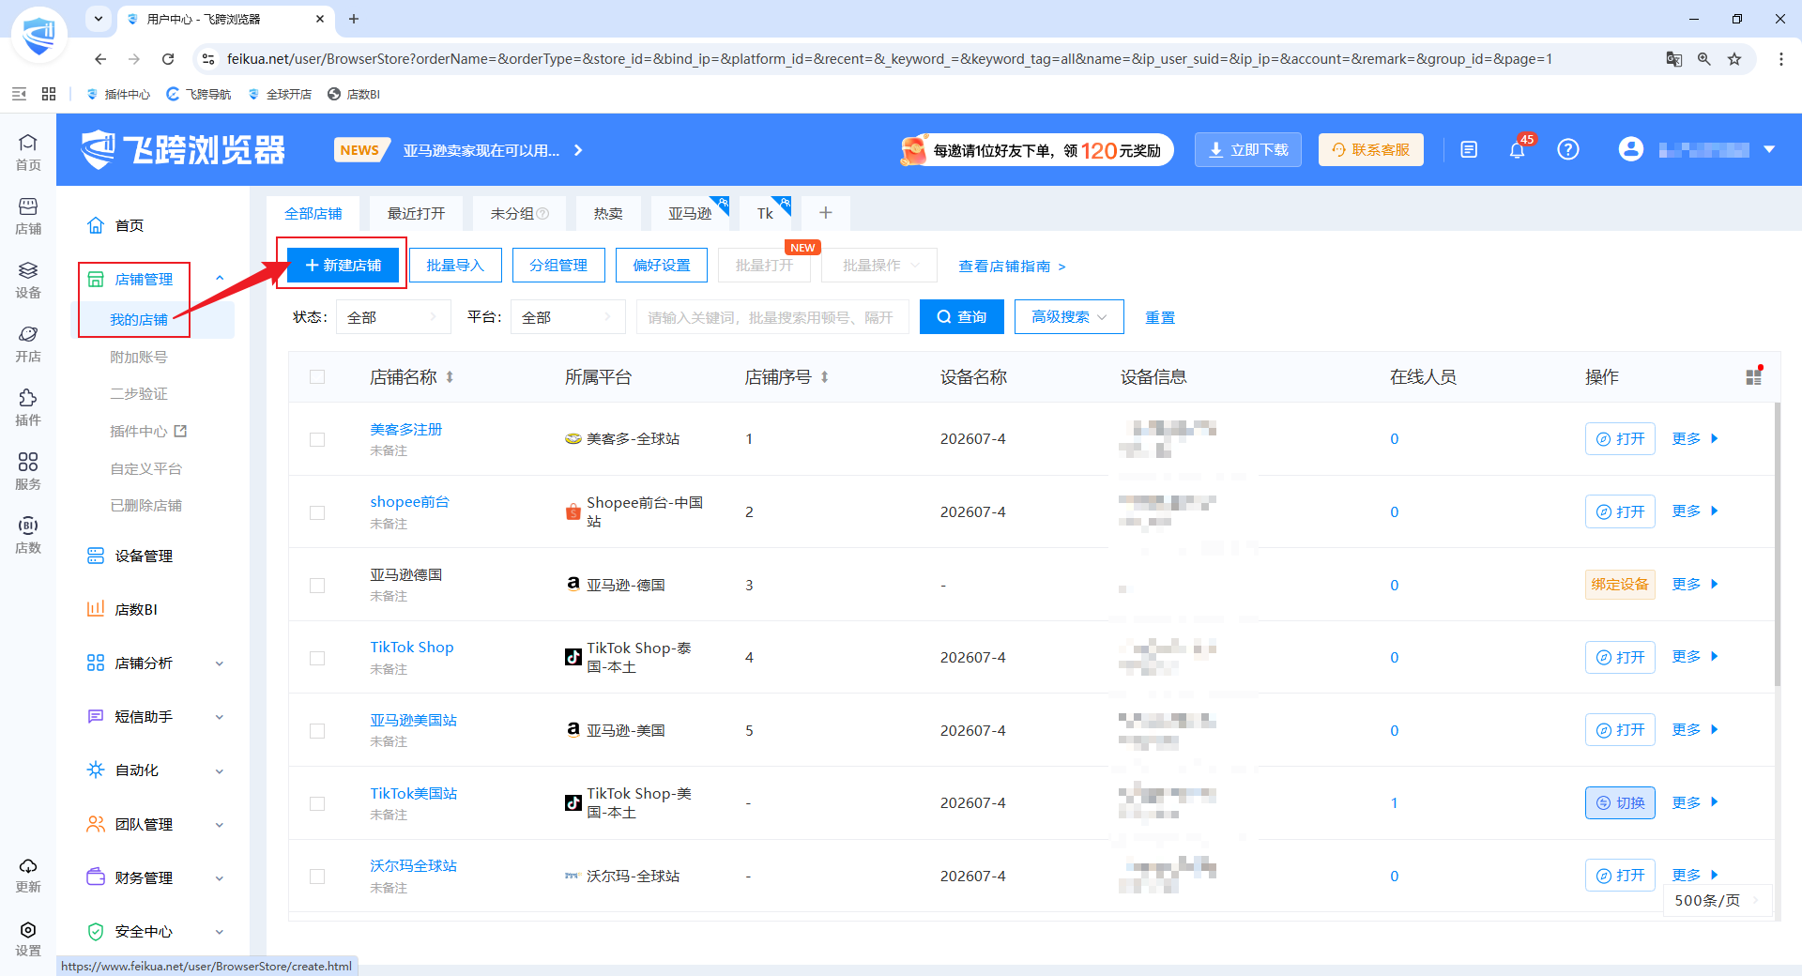Image resolution: width=1802 pixels, height=976 pixels.
Task: Bookmark this page with the star icon
Action: (x=1734, y=59)
